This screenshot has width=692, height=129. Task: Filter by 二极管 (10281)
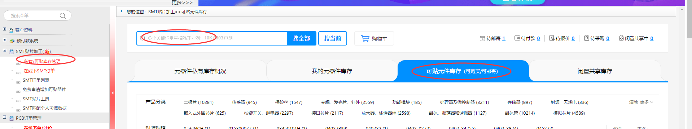(x=198, y=102)
